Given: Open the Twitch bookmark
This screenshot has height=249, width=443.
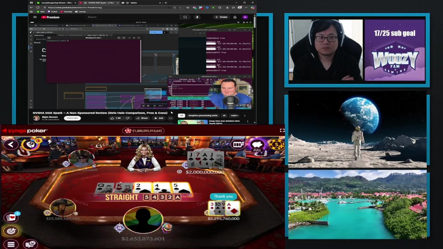Looking at the screenshot, I should pyautogui.click(x=52, y=12).
